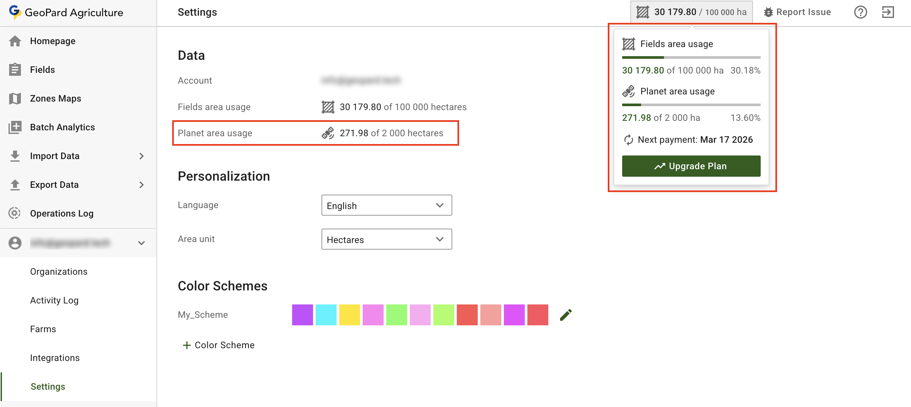Click the Batch Analytics plus-stack icon

pyautogui.click(x=15, y=127)
